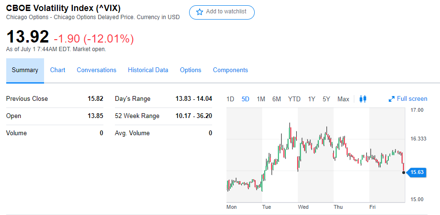Open the Options tab
The width and height of the screenshot is (440, 215).
point(191,70)
